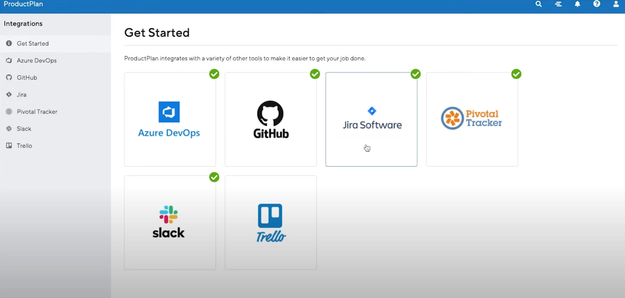Click green checkmark on Azure DevOps card

(x=214, y=74)
